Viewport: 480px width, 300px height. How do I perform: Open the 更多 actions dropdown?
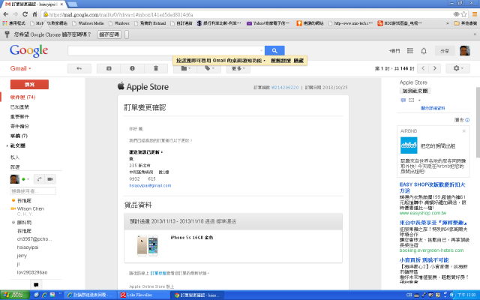pyautogui.click(x=238, y=68)
